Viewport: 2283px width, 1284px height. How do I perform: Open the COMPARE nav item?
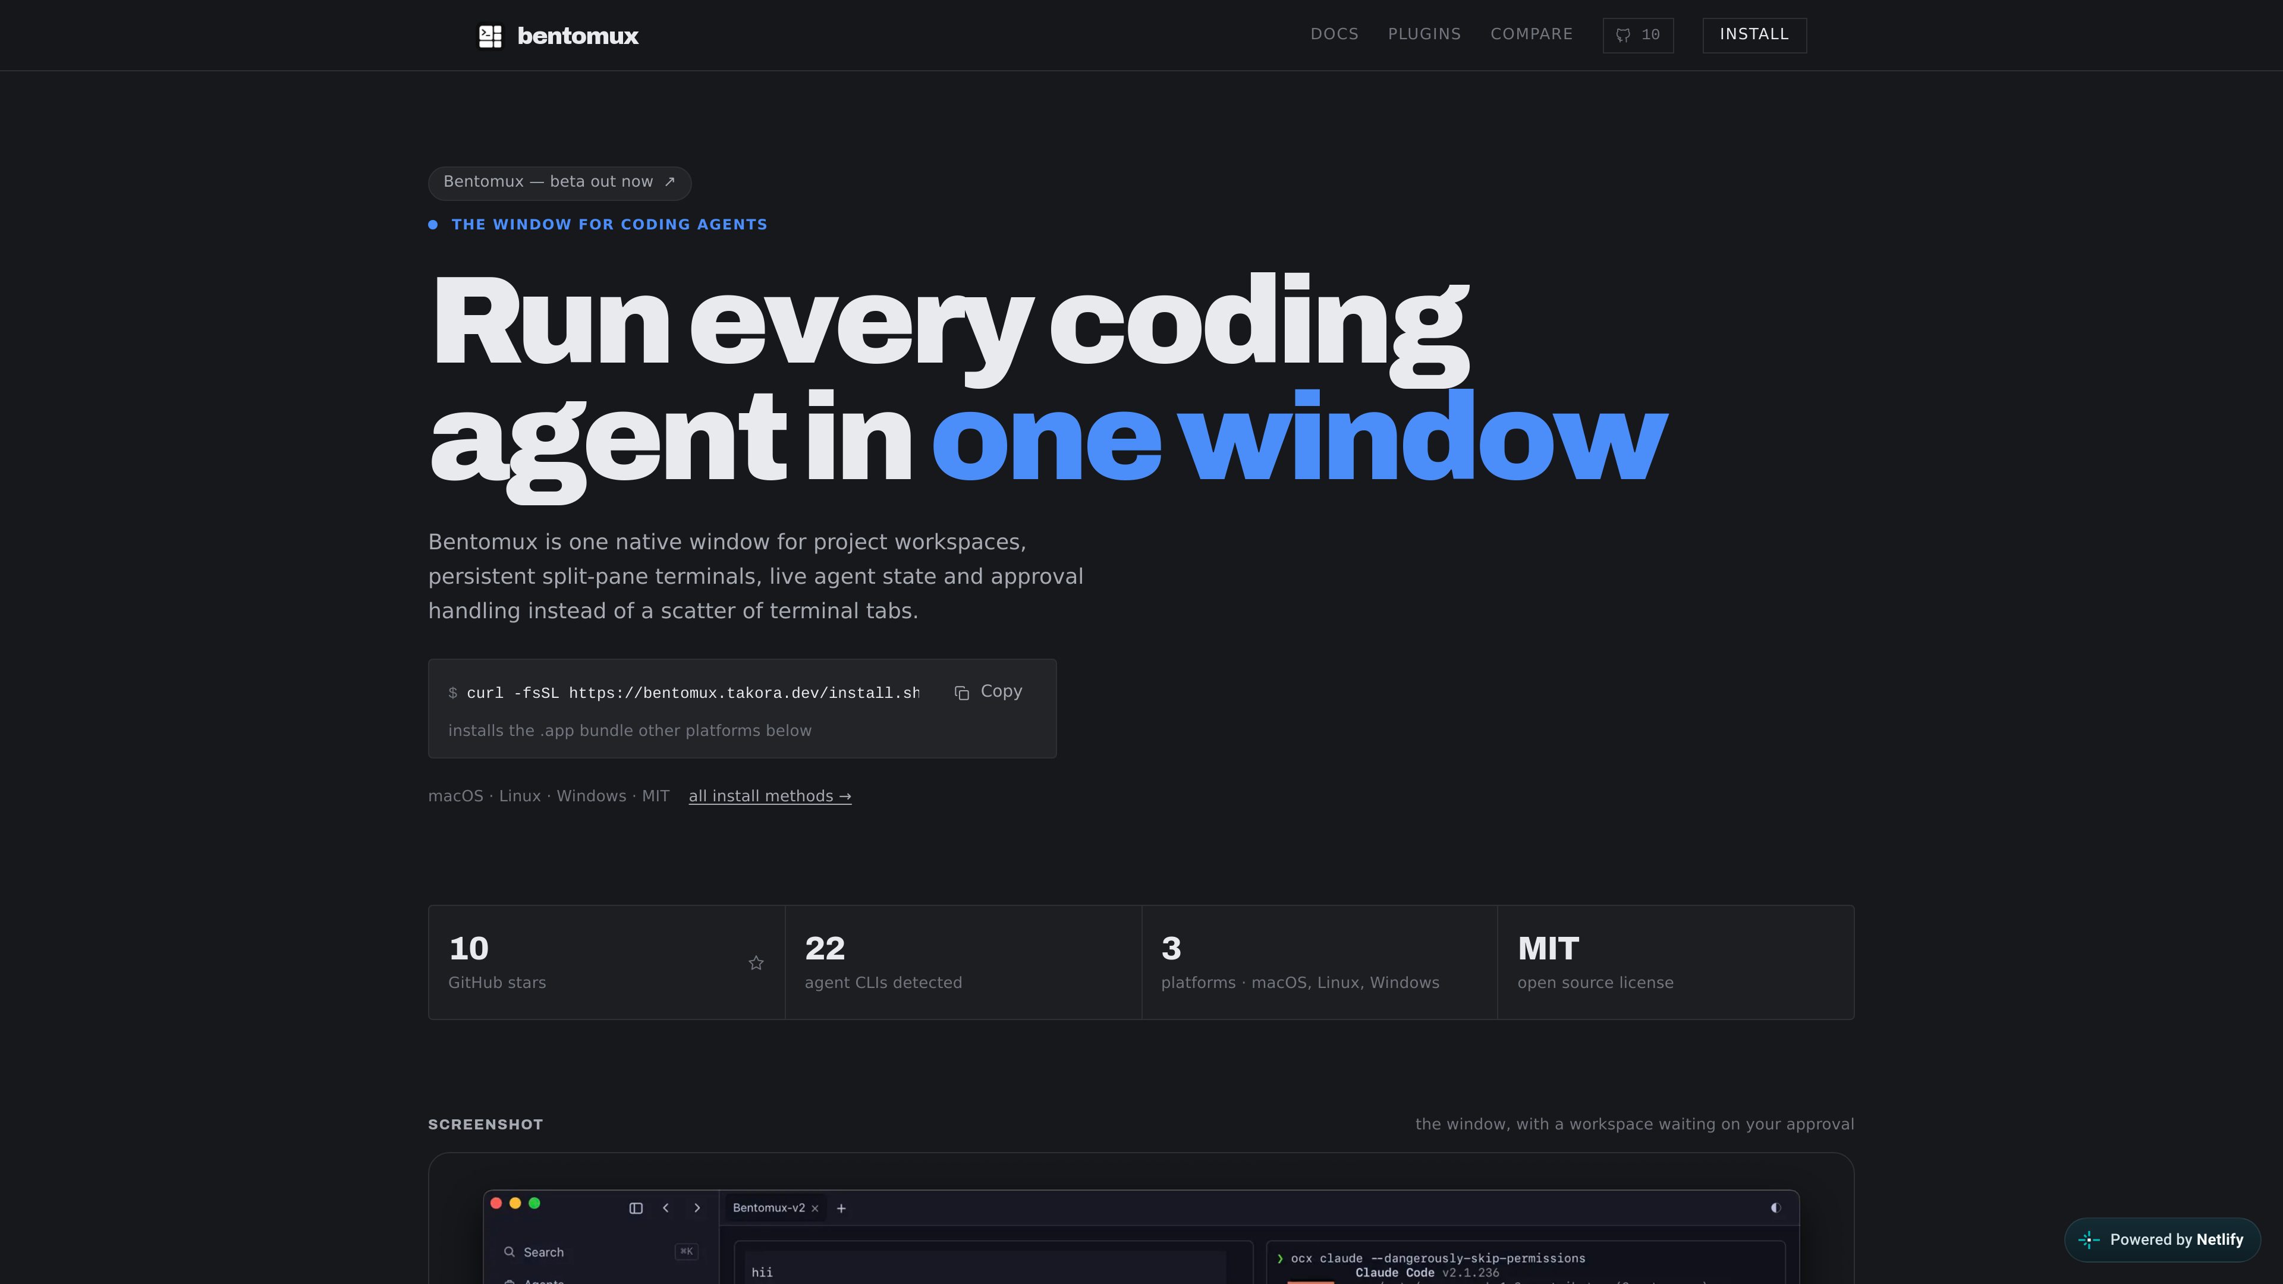pos(1532,34)
